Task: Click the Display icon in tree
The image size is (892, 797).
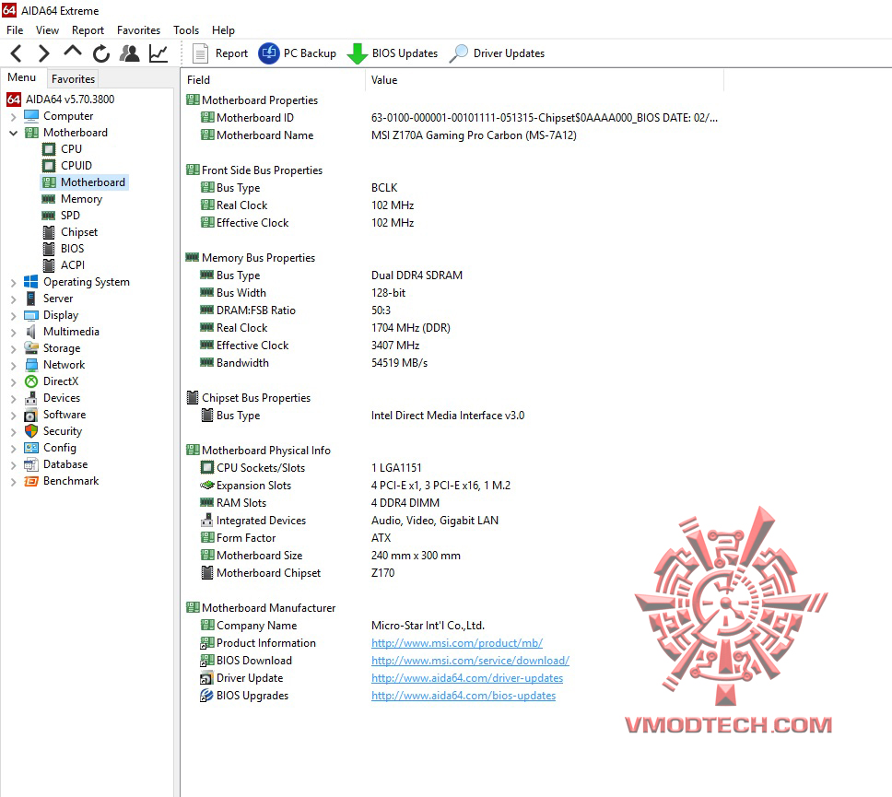Action: 31,315
